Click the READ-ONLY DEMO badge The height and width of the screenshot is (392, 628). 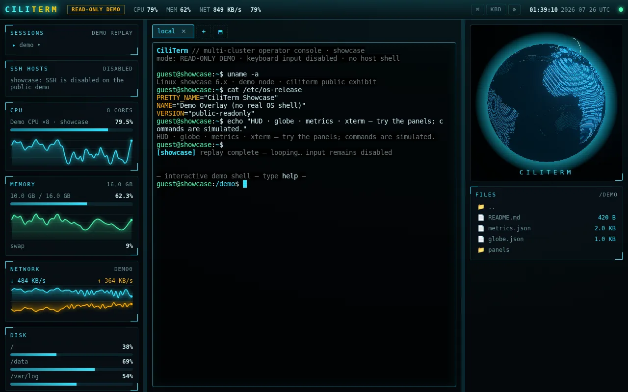pos(96,9)
